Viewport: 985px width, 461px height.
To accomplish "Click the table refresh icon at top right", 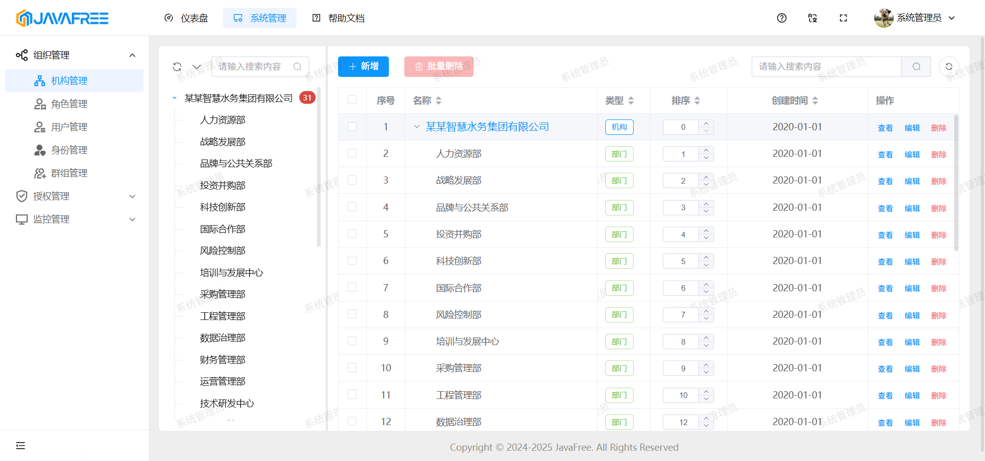I will 949,67.
